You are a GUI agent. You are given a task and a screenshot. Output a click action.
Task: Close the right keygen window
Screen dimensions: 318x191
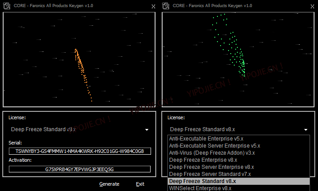click(x=312, y=7)
